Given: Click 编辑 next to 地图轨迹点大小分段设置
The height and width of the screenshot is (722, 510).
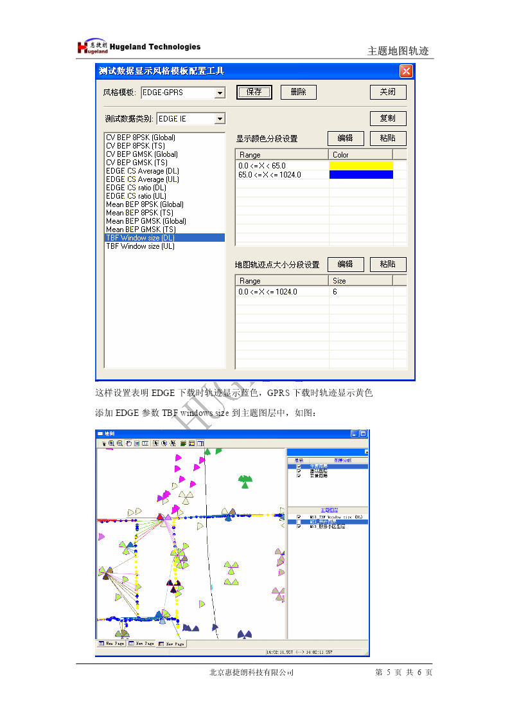Looking at the screenshot, I should pyautogui.click(x=346, y=264).
